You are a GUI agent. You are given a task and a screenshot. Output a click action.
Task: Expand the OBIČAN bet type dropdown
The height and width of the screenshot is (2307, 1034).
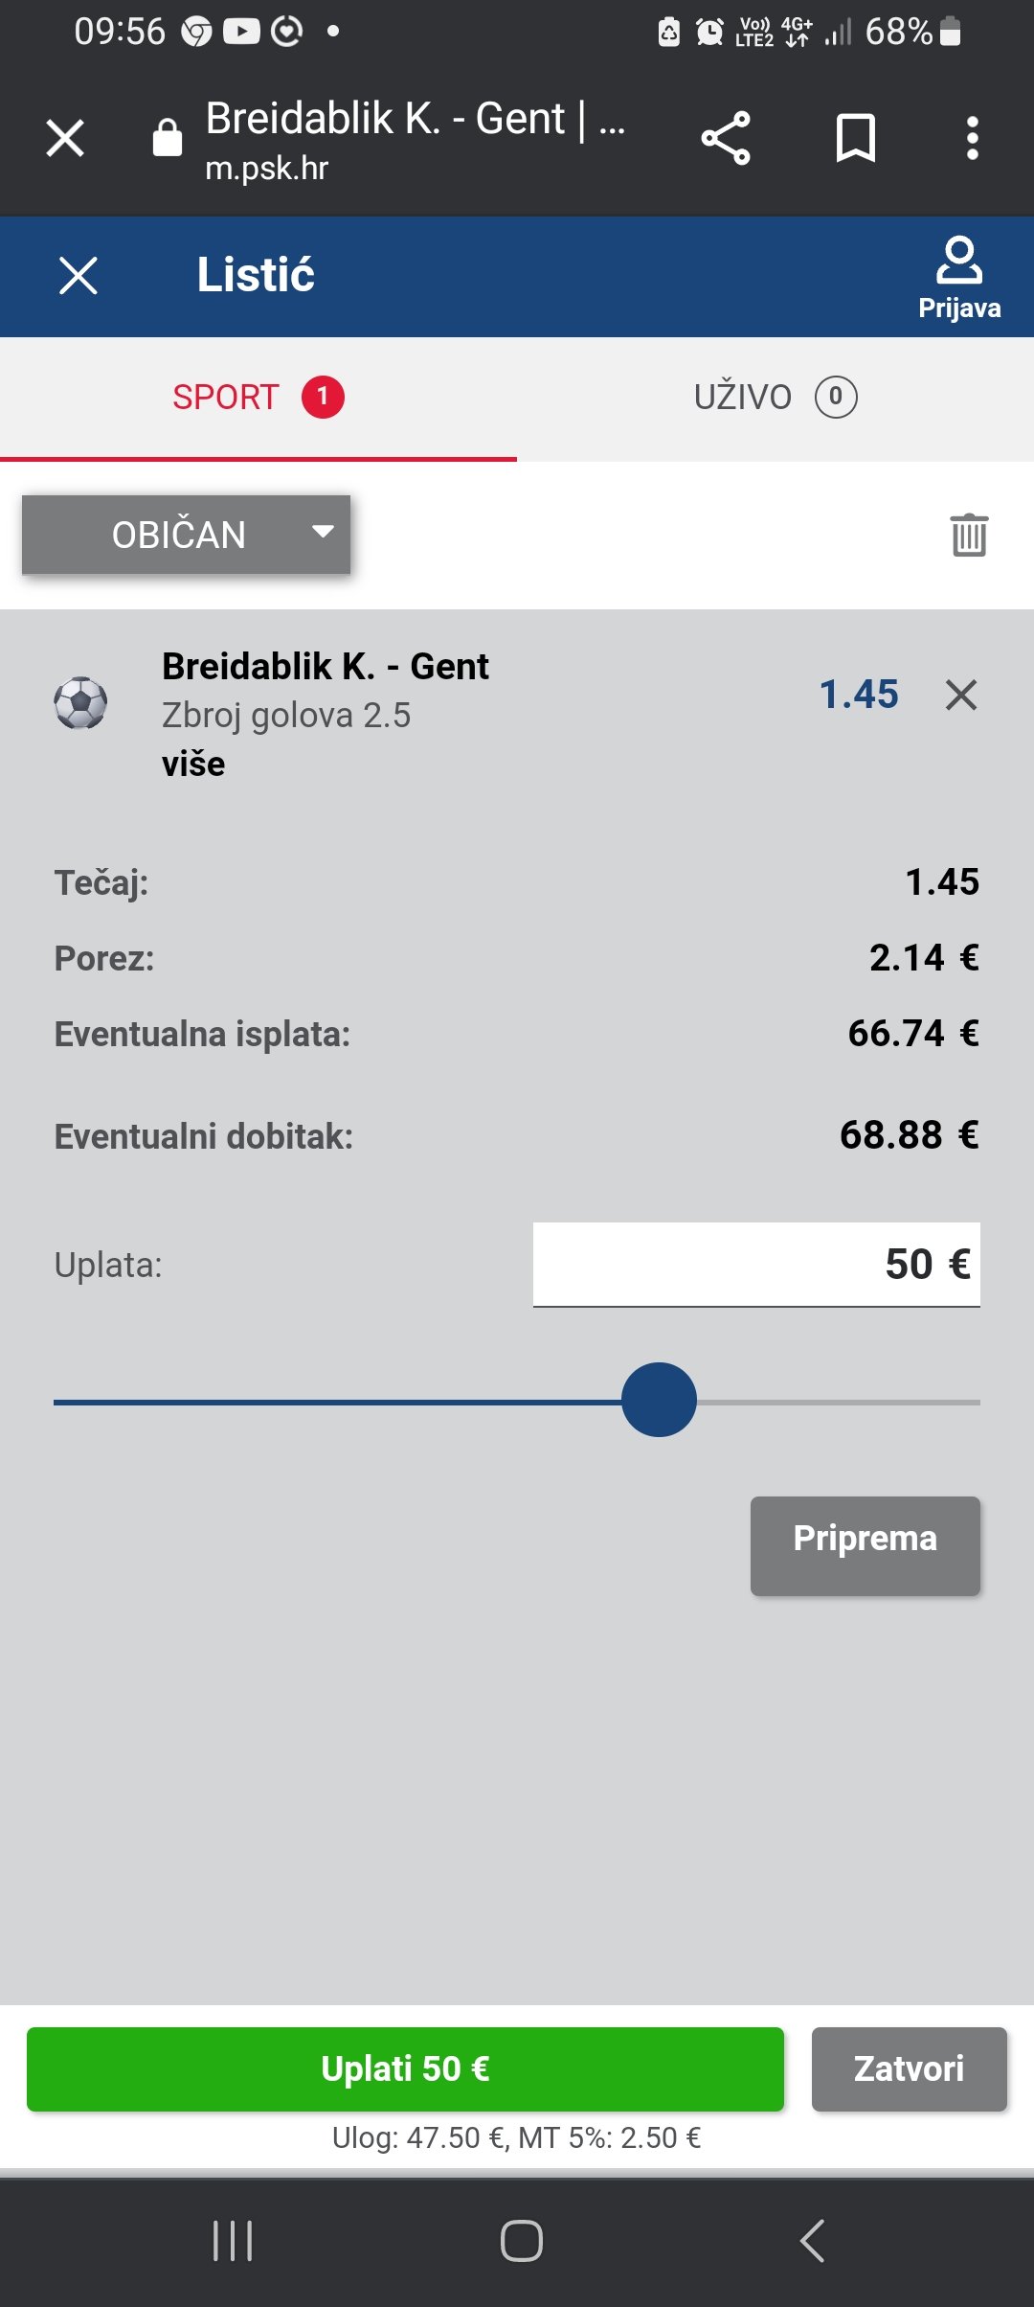click(187, 535)
